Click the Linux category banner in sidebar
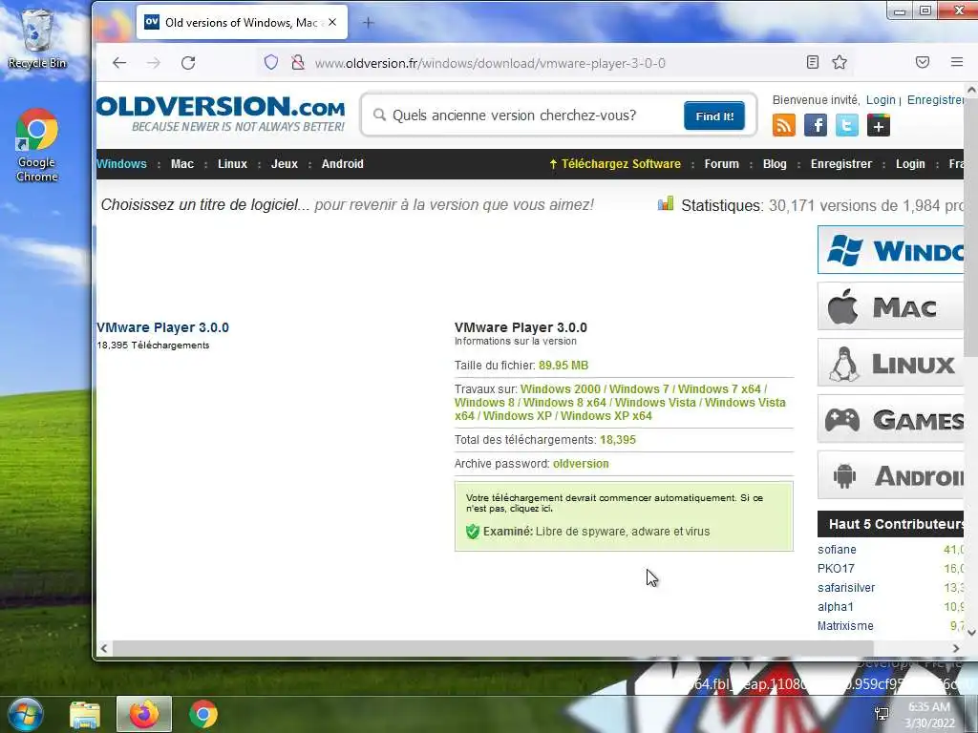978x733 pixels. [891, 363]
